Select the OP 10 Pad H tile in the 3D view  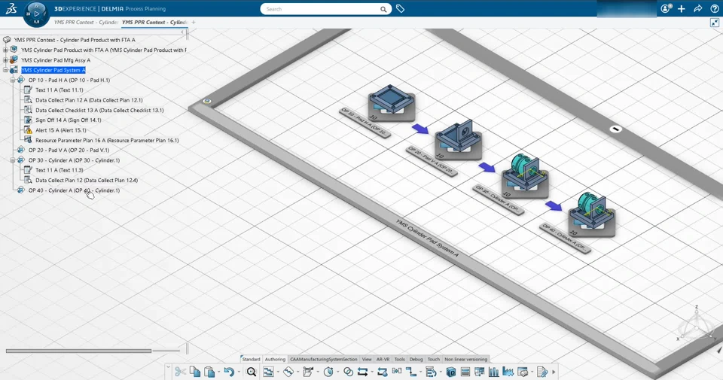coord(392,104)
